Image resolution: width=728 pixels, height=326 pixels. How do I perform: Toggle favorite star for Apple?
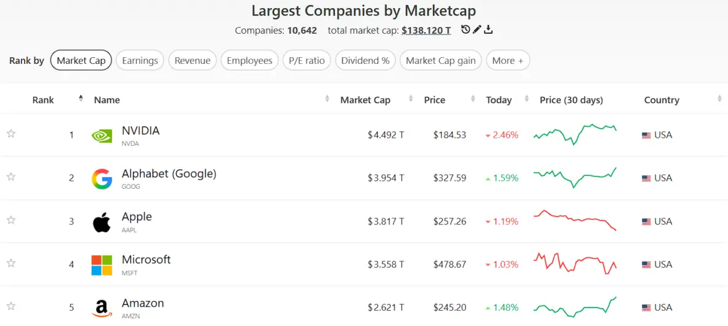(11, 220)
